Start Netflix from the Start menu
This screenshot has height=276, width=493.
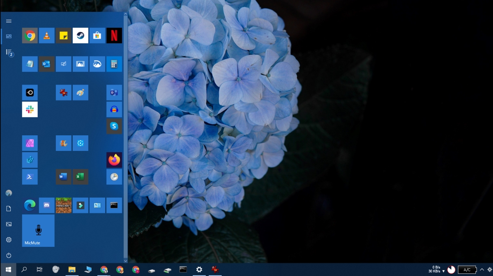click(114, 35)
